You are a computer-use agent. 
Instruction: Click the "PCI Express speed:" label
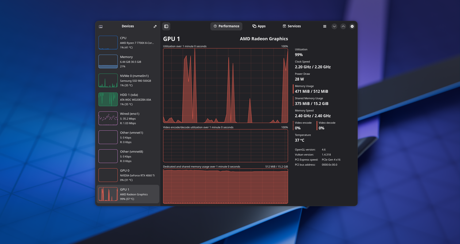307,160
